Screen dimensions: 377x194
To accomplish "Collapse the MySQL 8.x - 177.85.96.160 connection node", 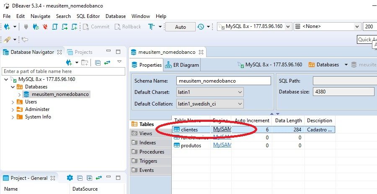I will [6, 79].
